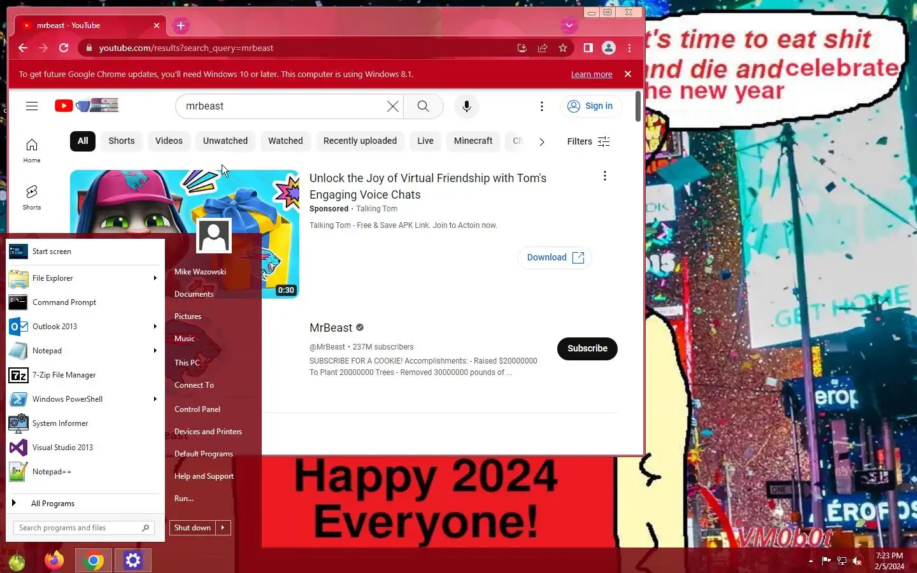Open Talking Tom ad thumbnail
Viewport: 917px width, 573px height.
click(185, 233)
